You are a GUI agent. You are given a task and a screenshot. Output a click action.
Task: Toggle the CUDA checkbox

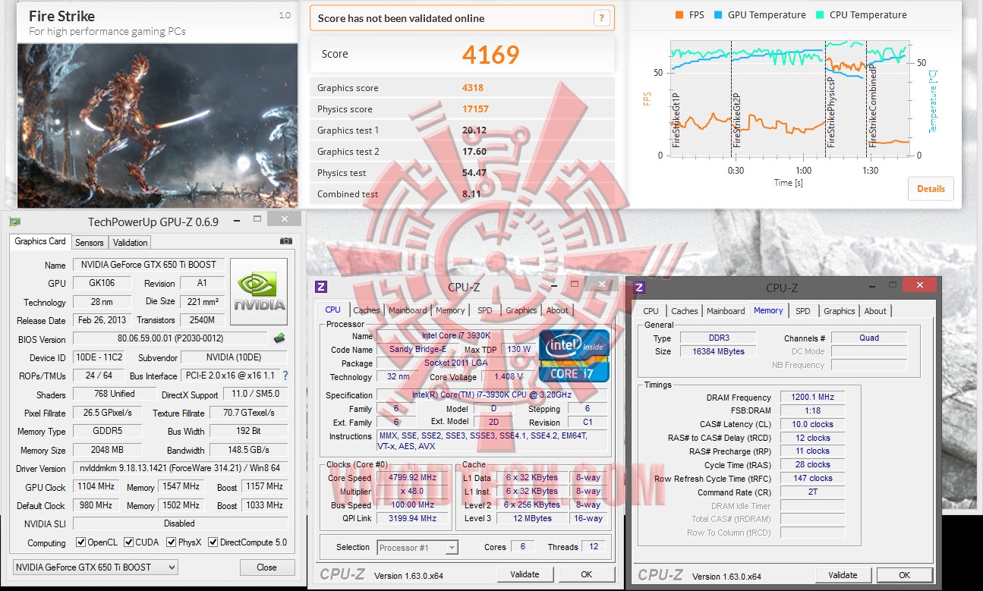(129, 542)
